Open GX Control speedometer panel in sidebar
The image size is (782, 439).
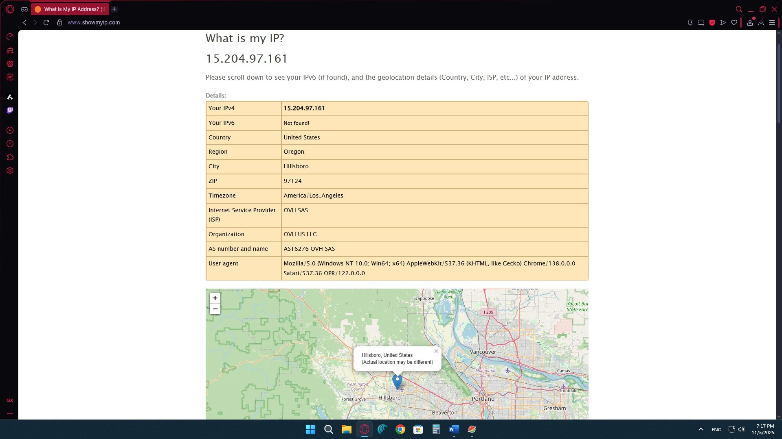[x=10, y=37]
